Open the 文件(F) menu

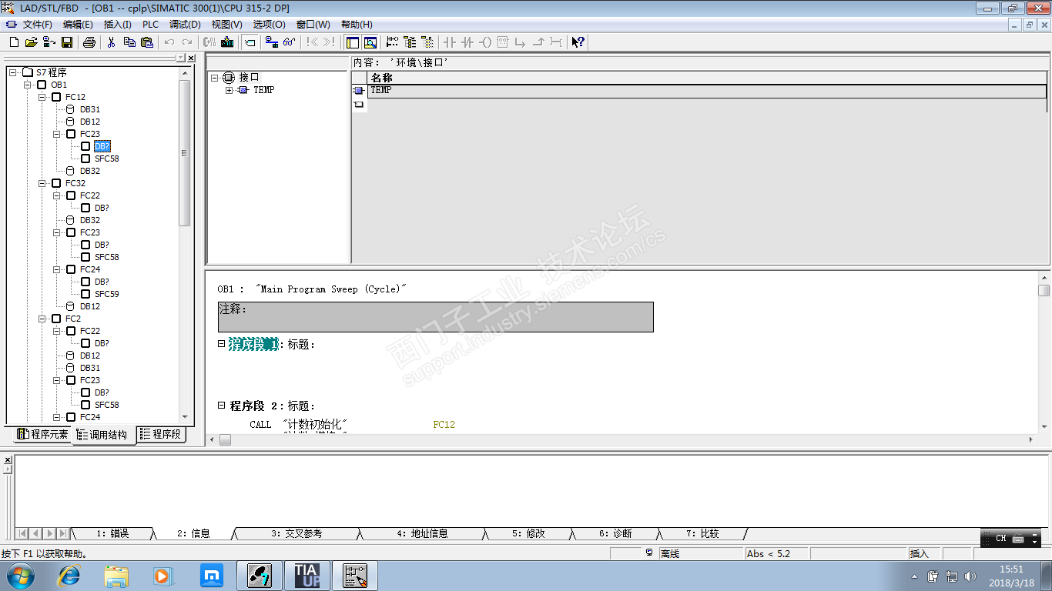pyautogui.click(x=38, y=25)
